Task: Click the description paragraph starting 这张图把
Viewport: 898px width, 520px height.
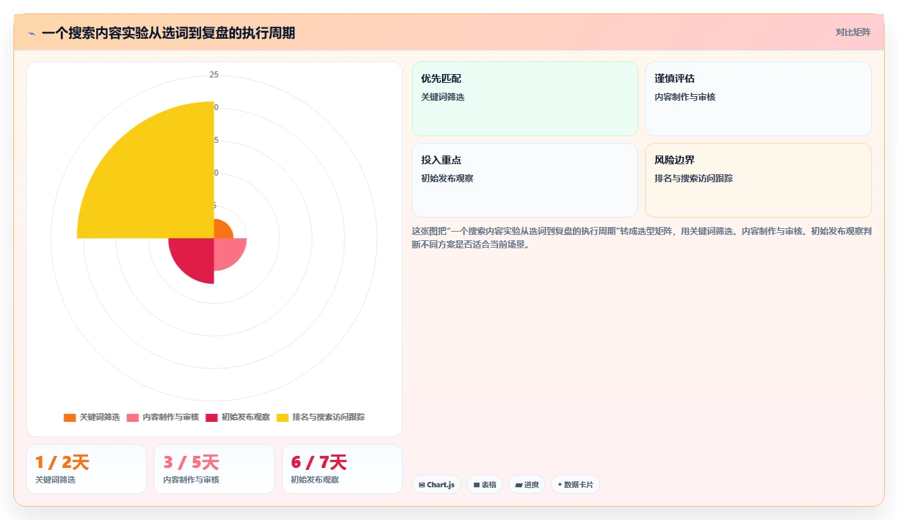Action: [x=642, y=238]
